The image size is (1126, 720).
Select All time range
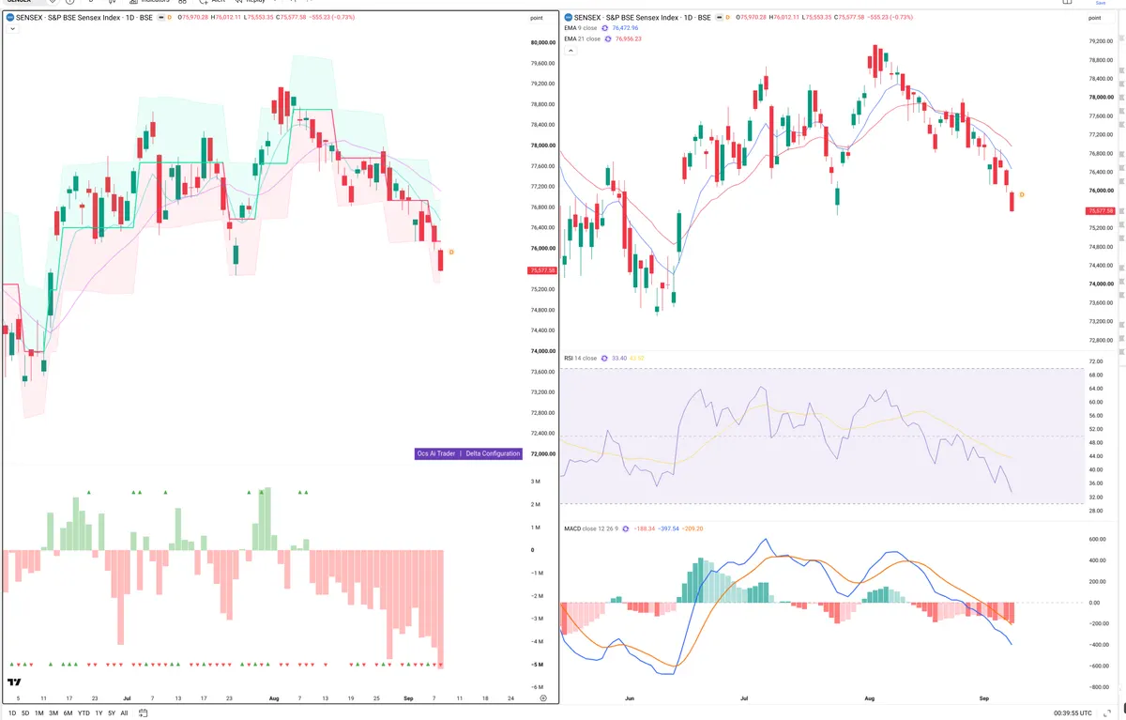pyautogui.click(x=124, y=712)
